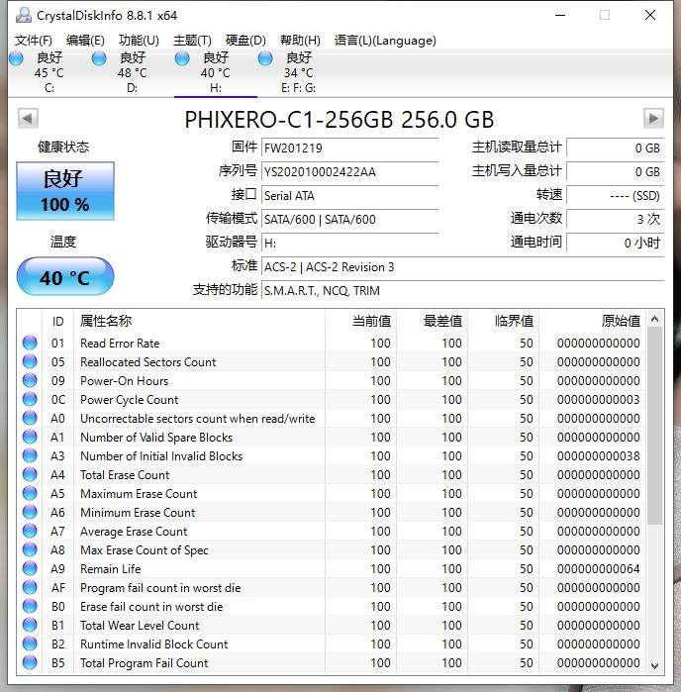This screenshot has height=692, width=681.
Task: Go to previous disk with left arrow
Action: [28, 118]
